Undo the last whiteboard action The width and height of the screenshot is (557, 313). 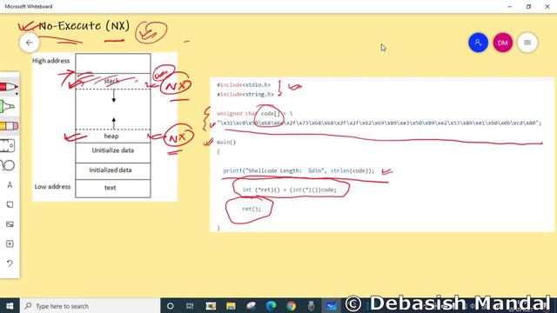click(x=10, y=263)
